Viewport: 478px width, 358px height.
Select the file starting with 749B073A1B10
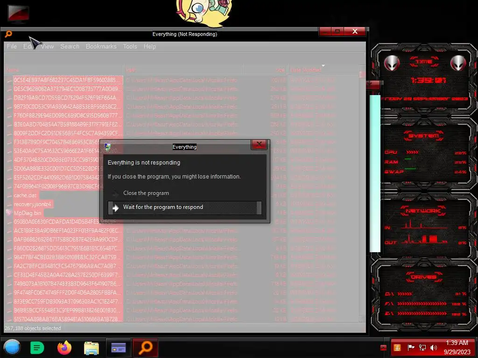(68, 284)
